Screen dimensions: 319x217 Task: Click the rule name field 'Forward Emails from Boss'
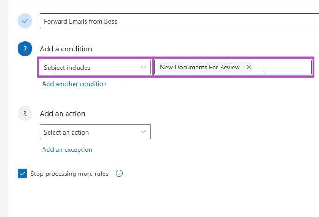coord(179,21)
